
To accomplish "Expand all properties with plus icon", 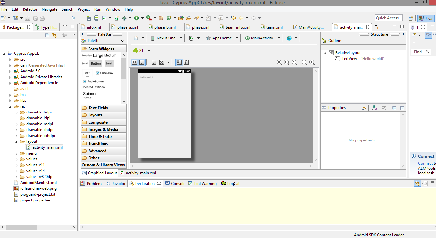I will [x=395, y=108].
